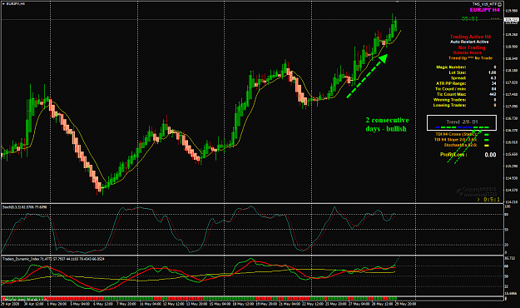Select the TMS_V19_MTF expert advisor name

tap(484, 4)
